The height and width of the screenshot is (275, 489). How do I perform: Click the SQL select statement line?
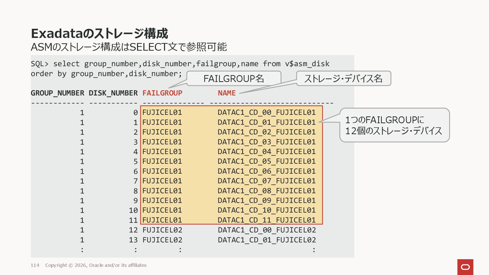[x=180, y=64]
